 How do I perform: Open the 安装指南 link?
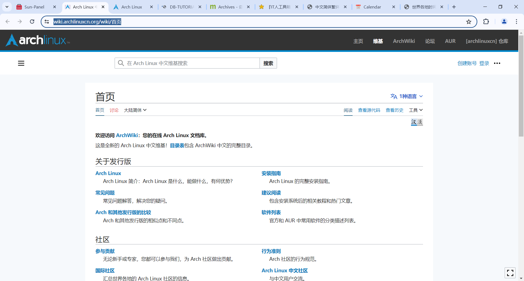pyautogui.click(x=271, y=173)
